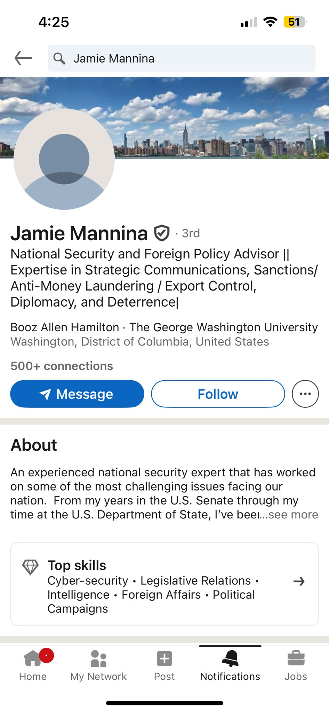The width and height of the screenshot is (329, 712).
Task: Expand About text with see more
Action: [293, 515]
